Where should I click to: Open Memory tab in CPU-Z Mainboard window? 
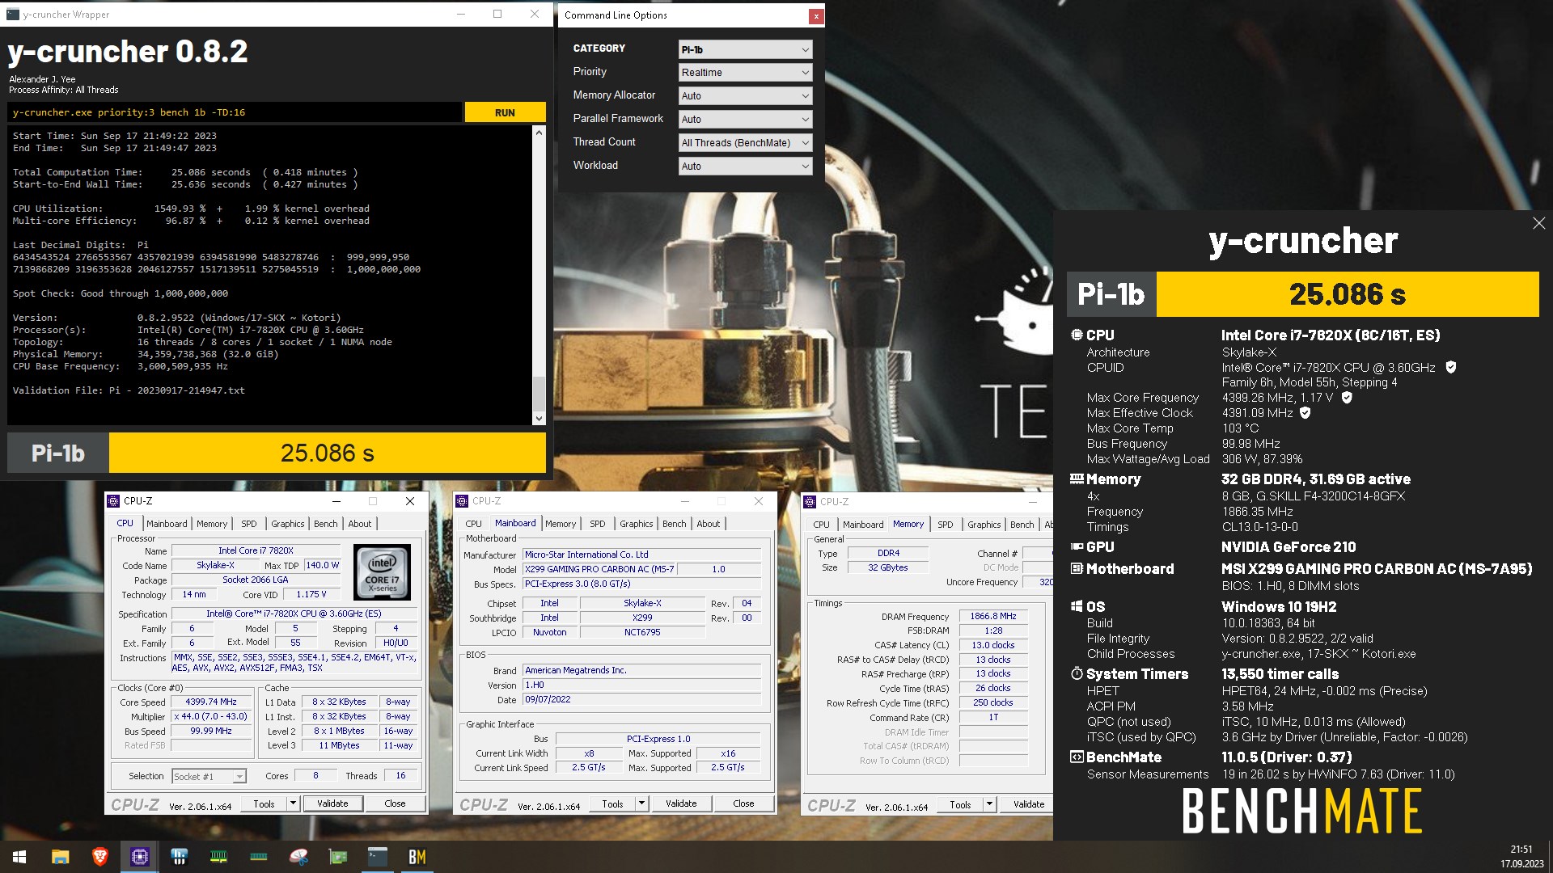tap(561, 524)
